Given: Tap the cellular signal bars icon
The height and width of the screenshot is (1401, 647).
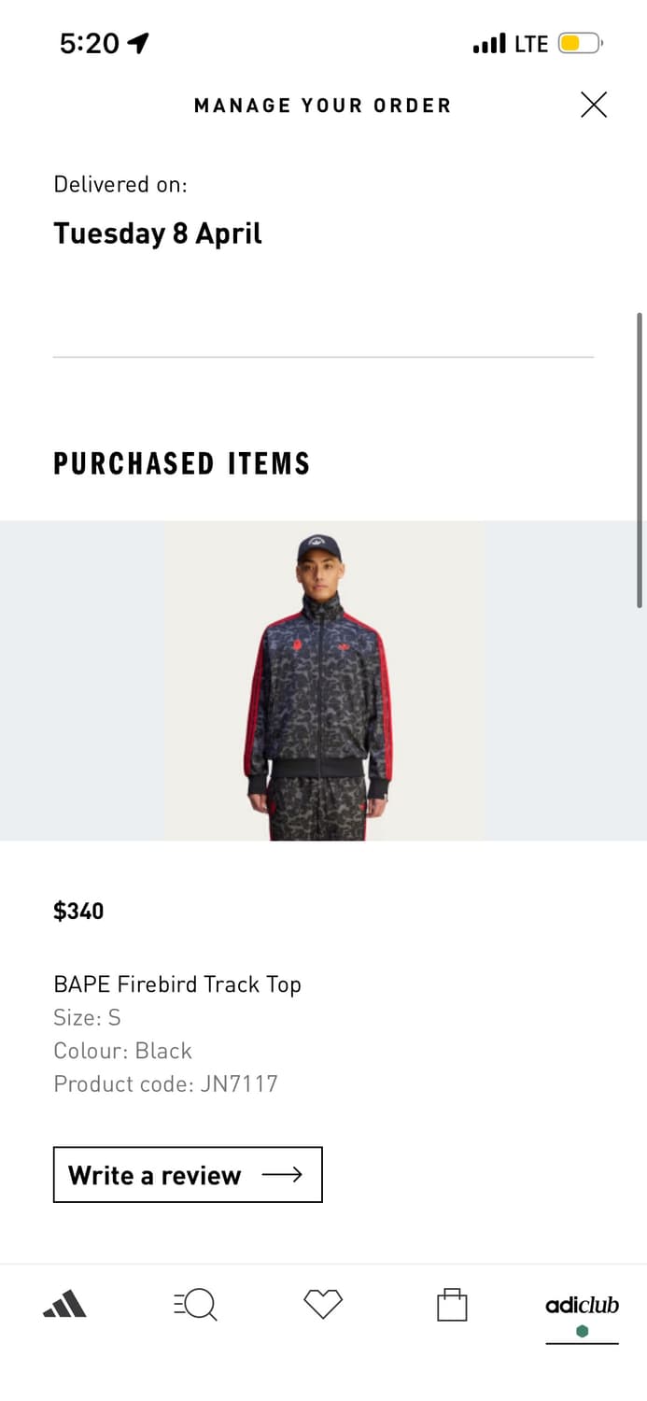Looking at the screenshot, I should 489,44.
